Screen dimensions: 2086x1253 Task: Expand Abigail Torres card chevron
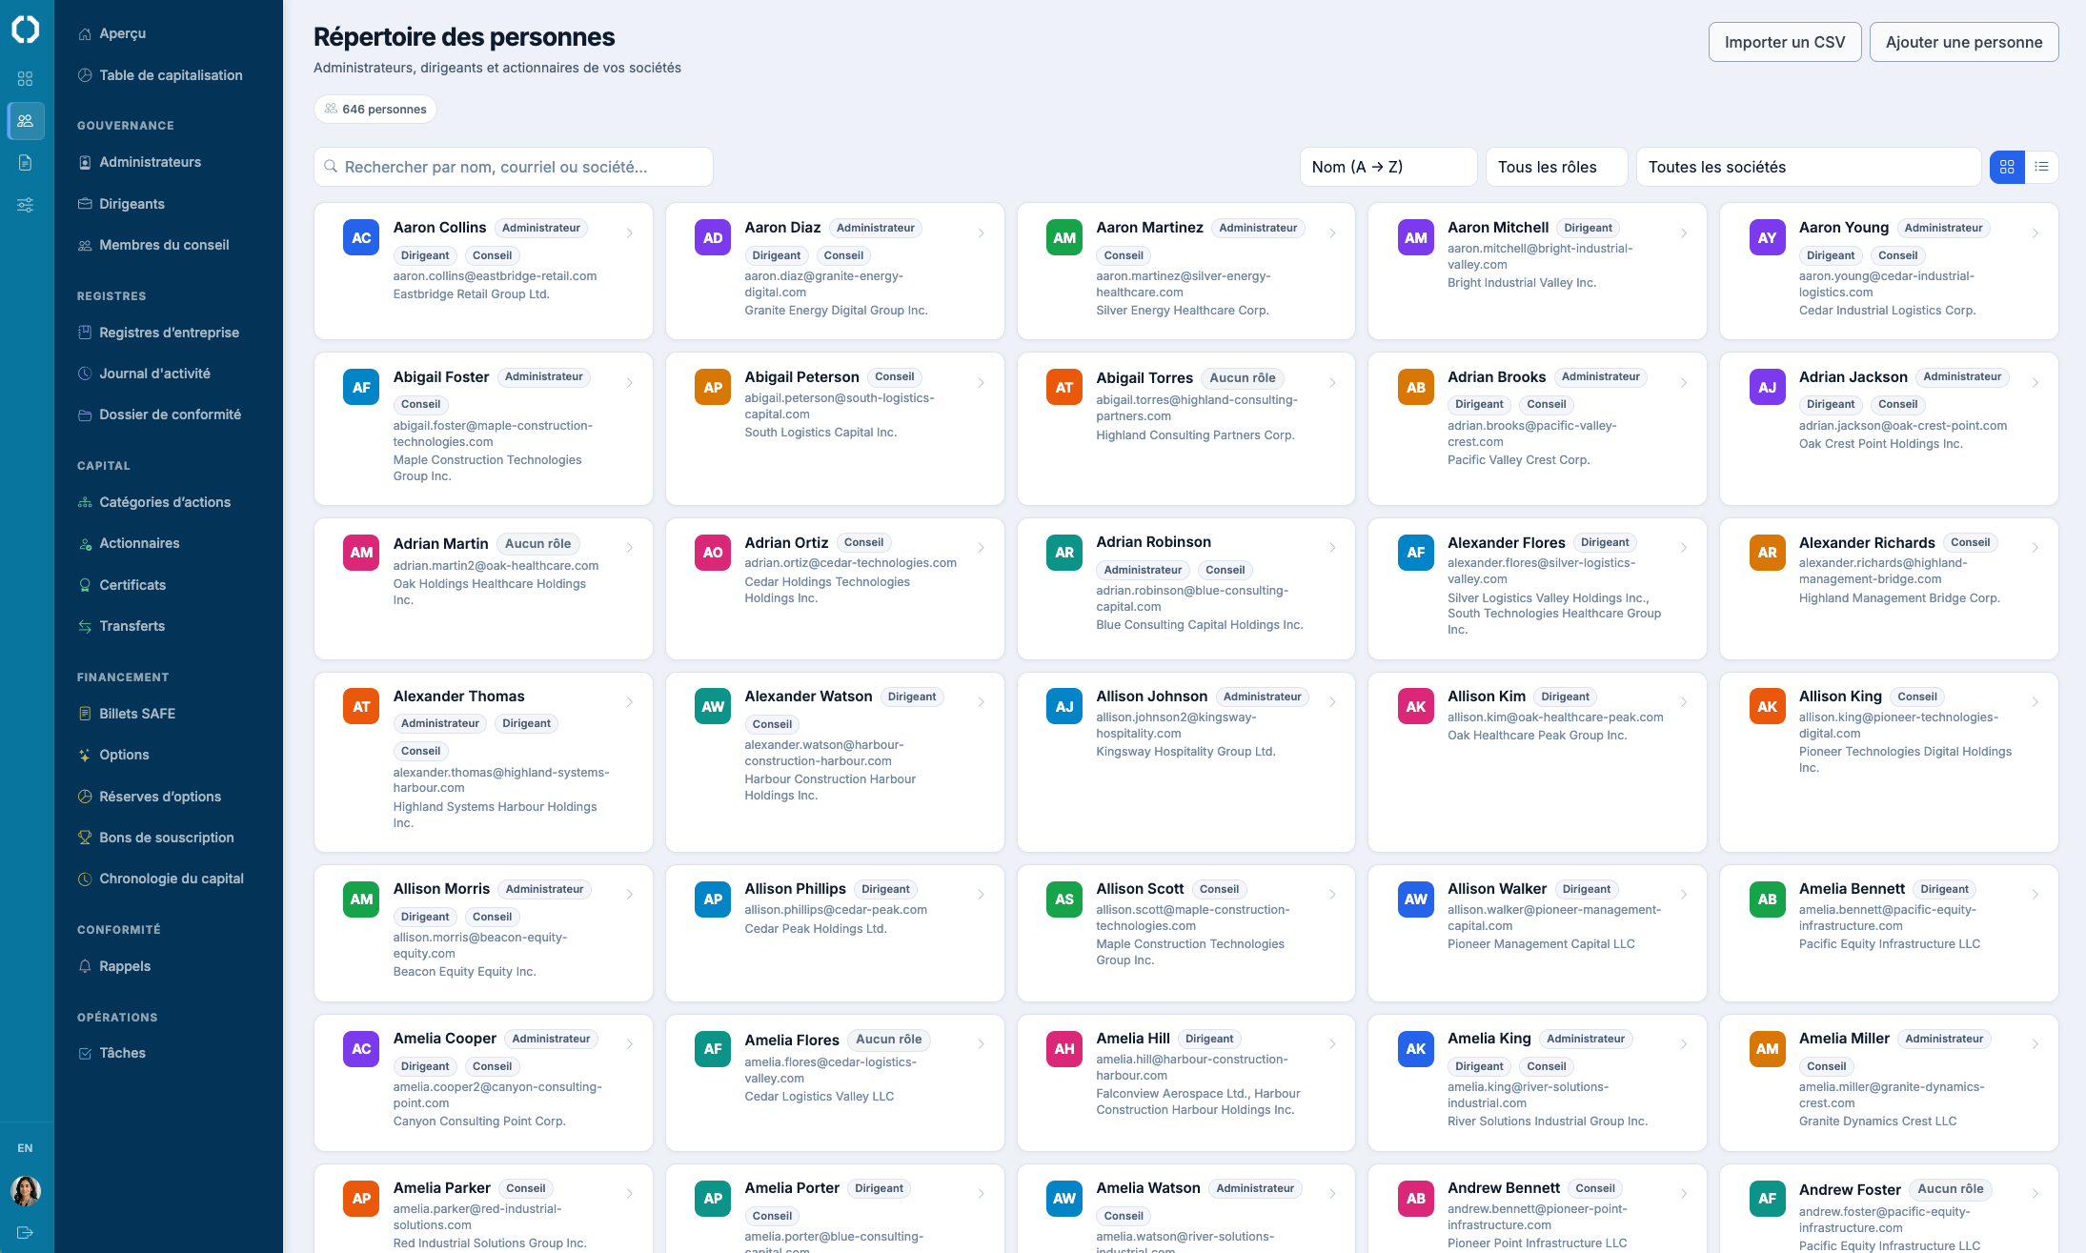pos(1332,383)
